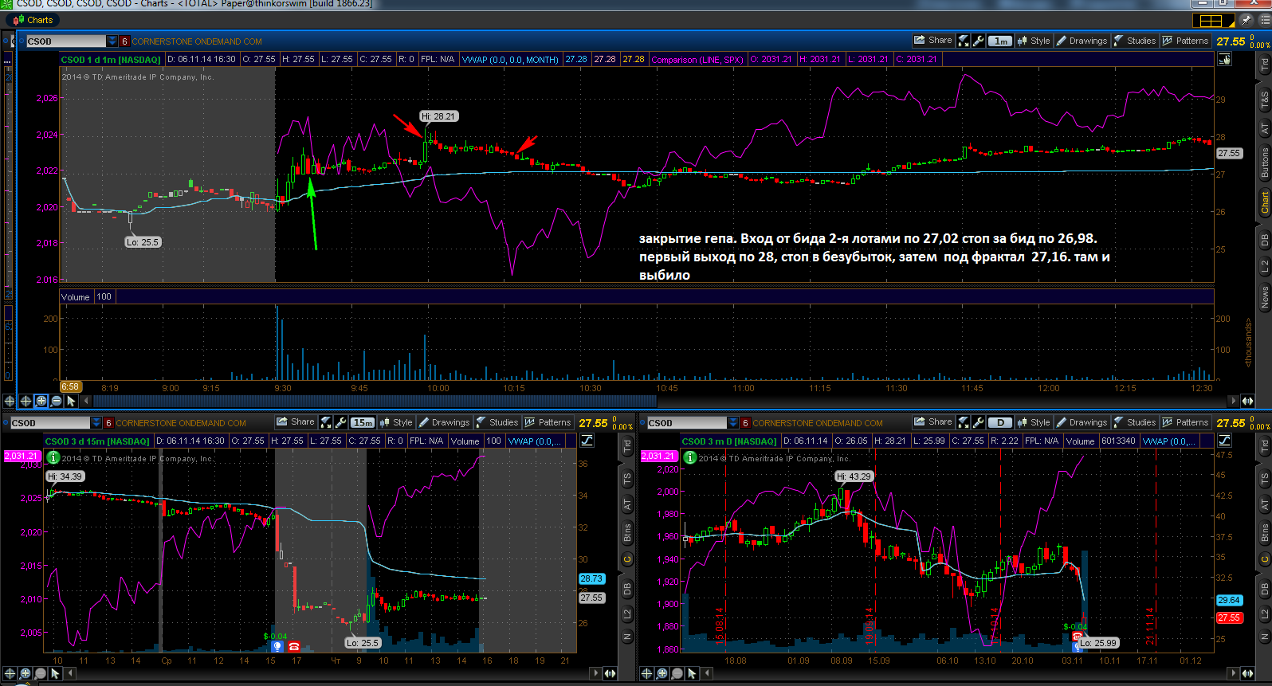Switch to Chart sidebar tab on top chart

tap(1264, 202)
